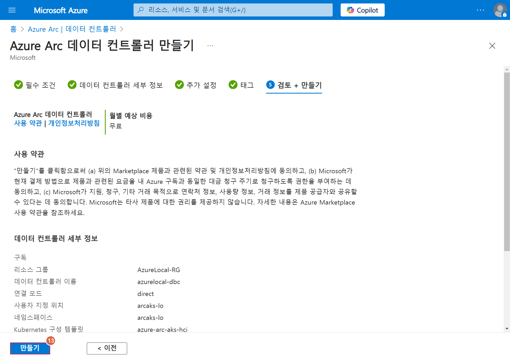The width and height of the screenshot is (510, 364).
Task: Close the create data controller pane
Action: tap(492, 46)
